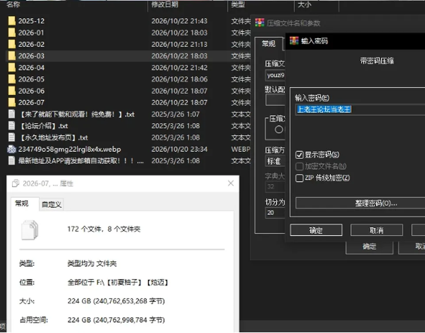Select the 2026-07 folder icon
This screenshot has width=425, height=333.
click(x=12, y=102)
